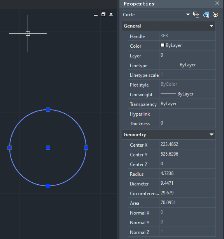Click the Color ByLayer swatch field
This screenshot has height=239, width=224.
click(187, 45)
